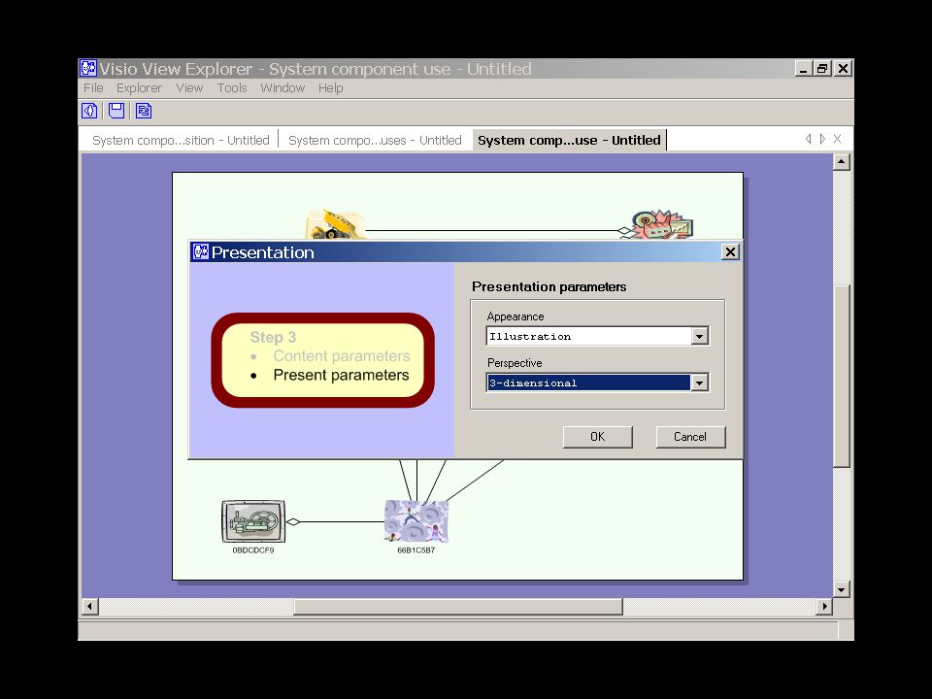Minimize the Visio View Explorer window
Image resolution: width=932 pixels, height=699 pixels.
[803, 68]
